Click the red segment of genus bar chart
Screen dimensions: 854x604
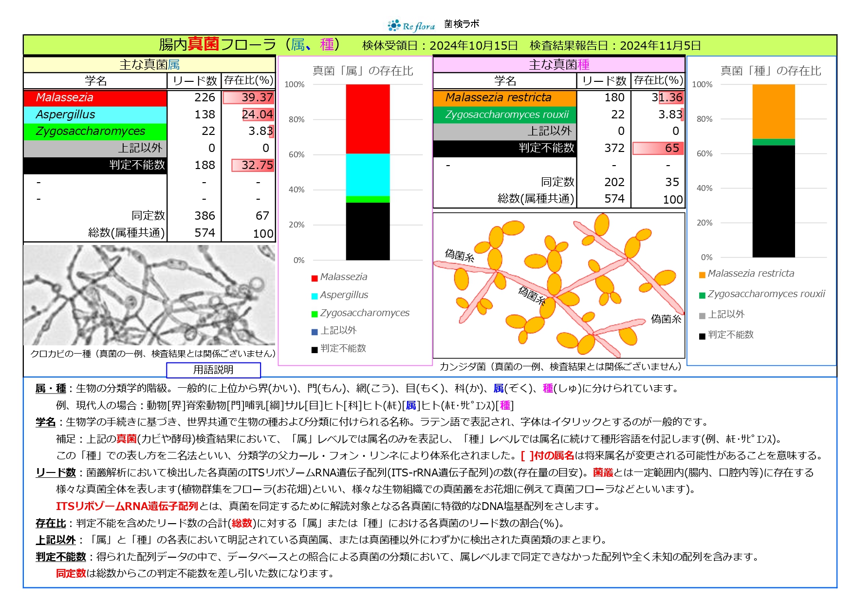368,119
